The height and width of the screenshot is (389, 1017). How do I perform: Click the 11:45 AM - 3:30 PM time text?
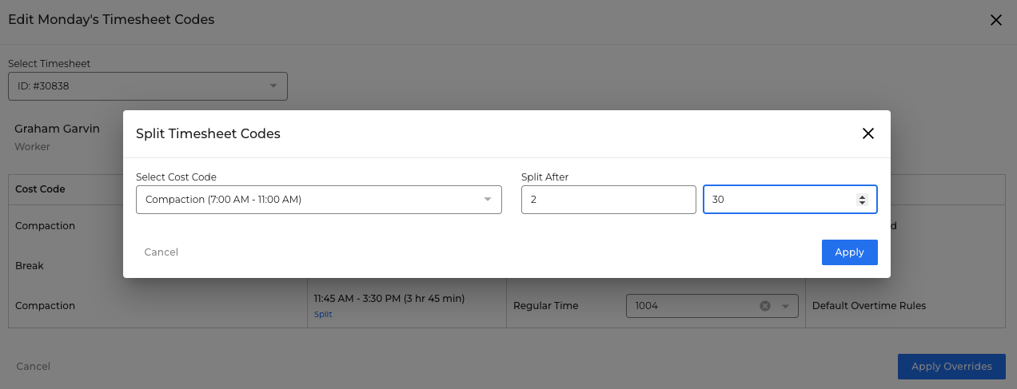(389, 299)
